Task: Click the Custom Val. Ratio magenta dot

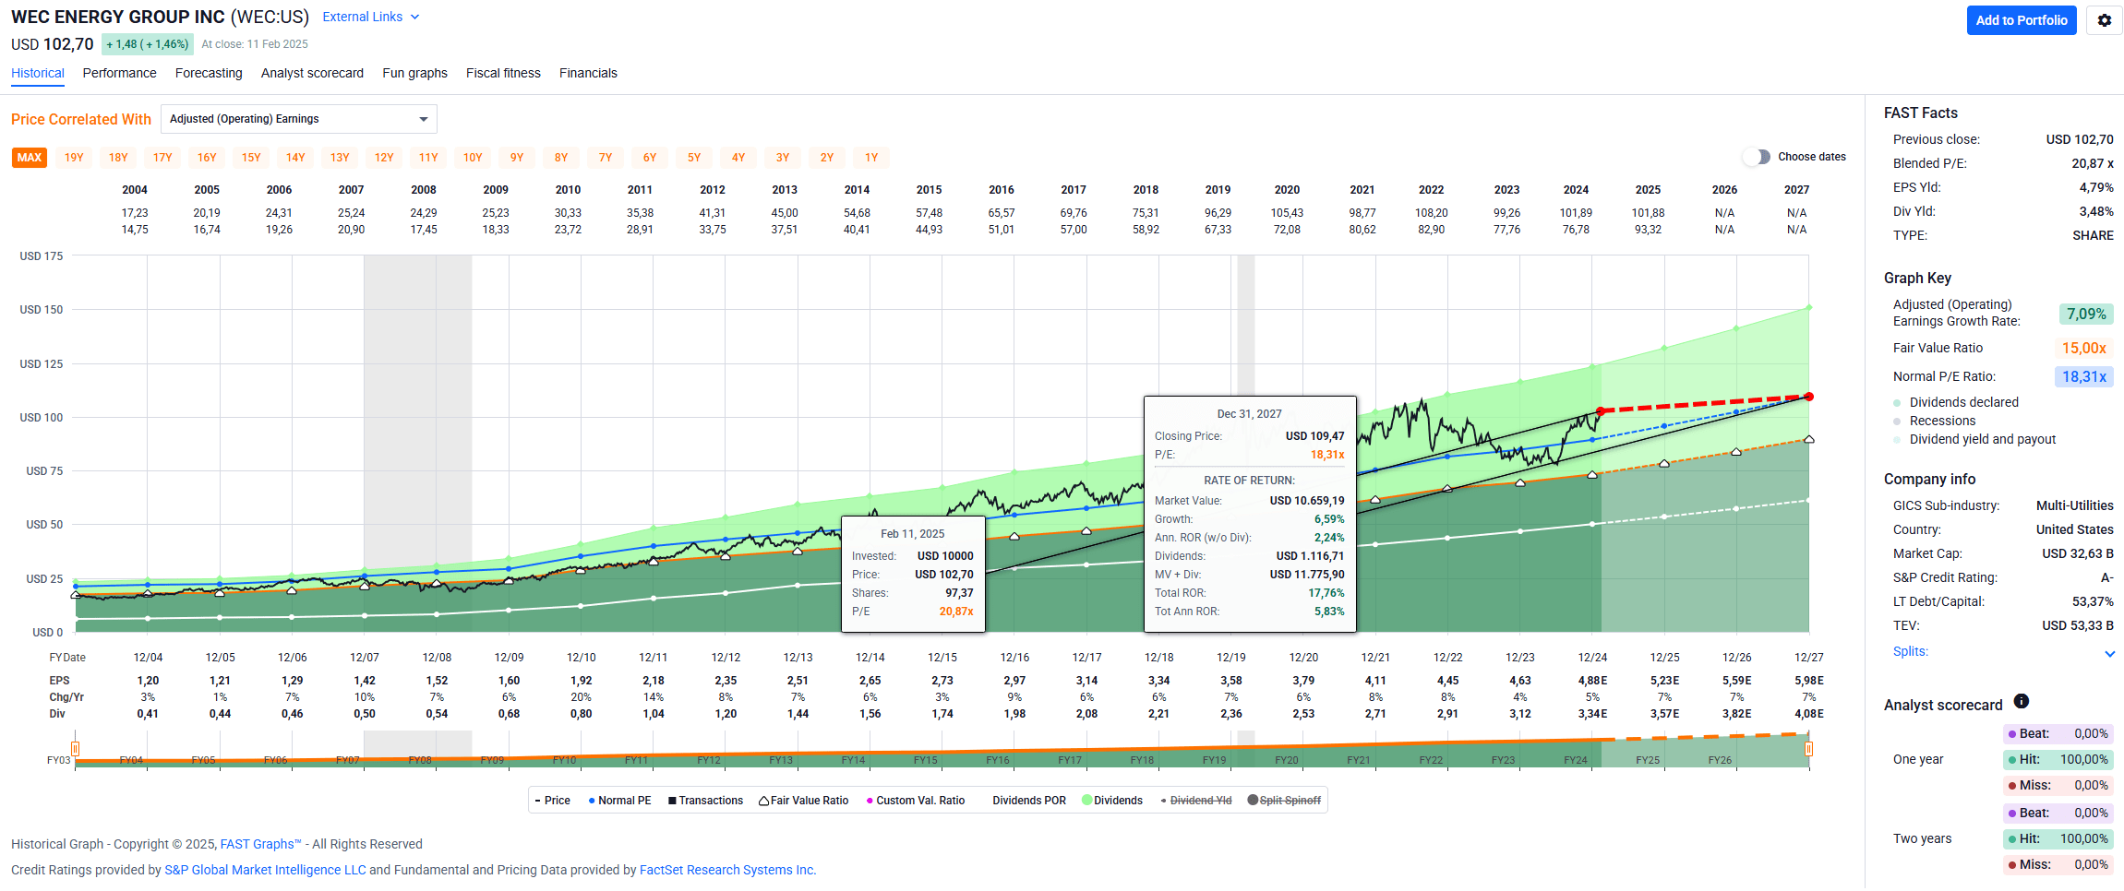Action: [870, 801]
